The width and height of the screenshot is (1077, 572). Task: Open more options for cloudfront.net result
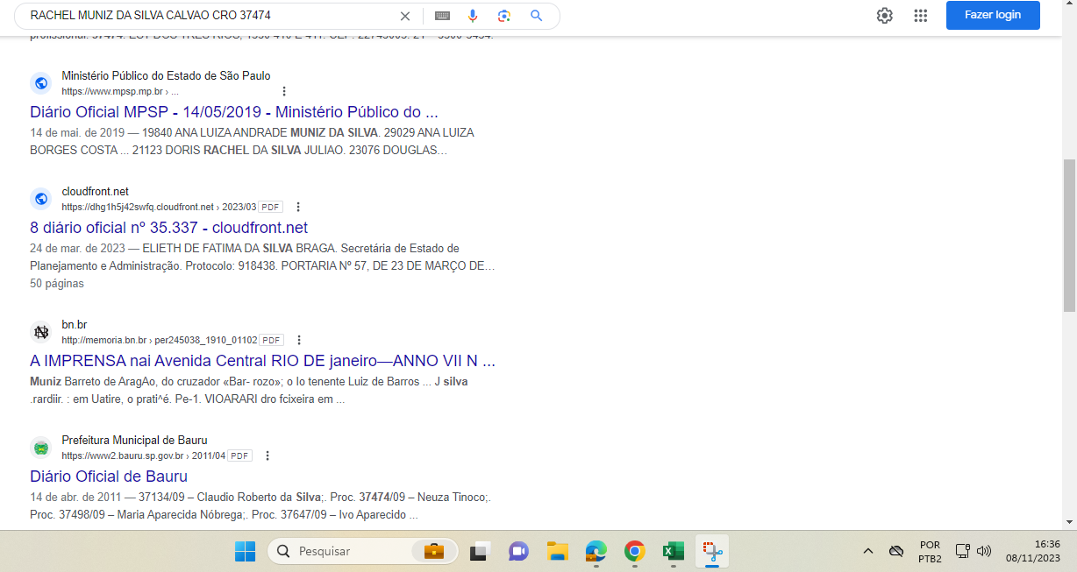[298, 207]
